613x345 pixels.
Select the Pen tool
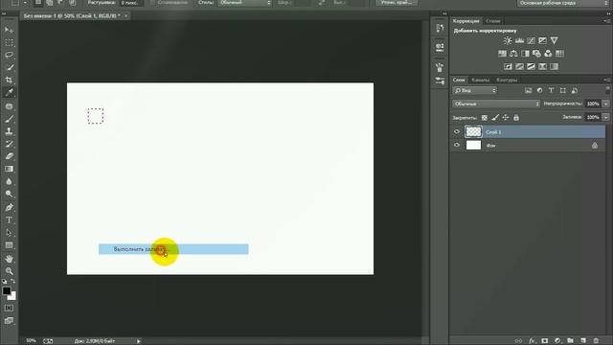click(9, 207)
